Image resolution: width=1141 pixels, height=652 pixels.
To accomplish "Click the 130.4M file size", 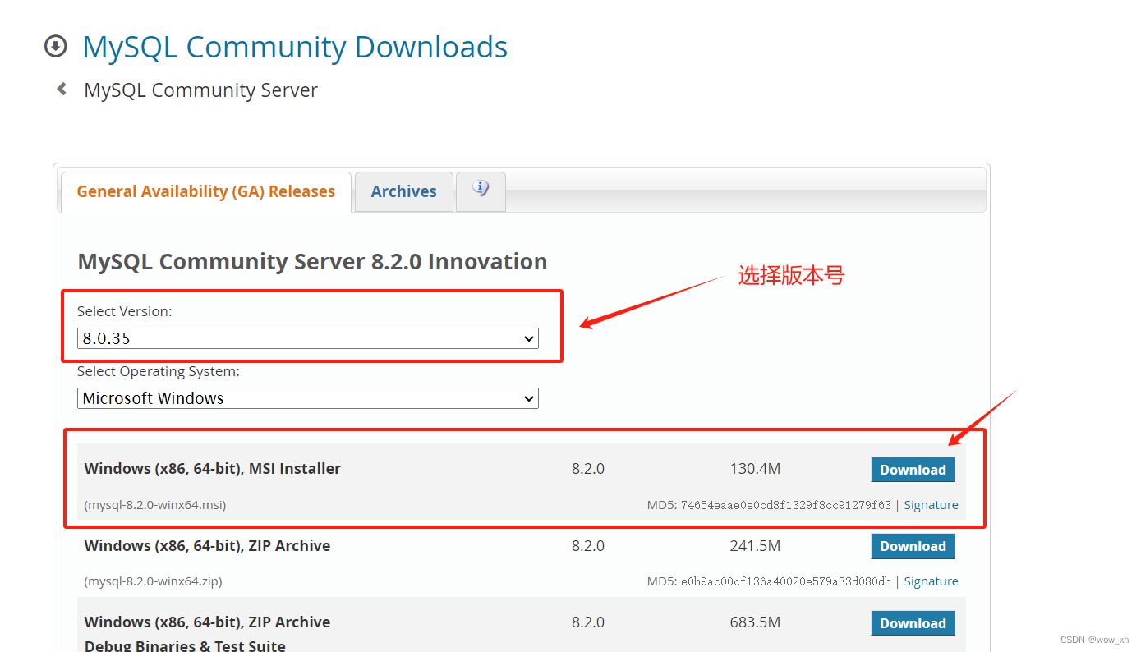I will click(x=755, y=469).
